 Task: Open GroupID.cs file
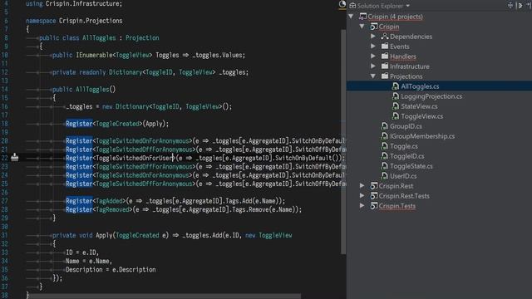(x=406, y=126)
